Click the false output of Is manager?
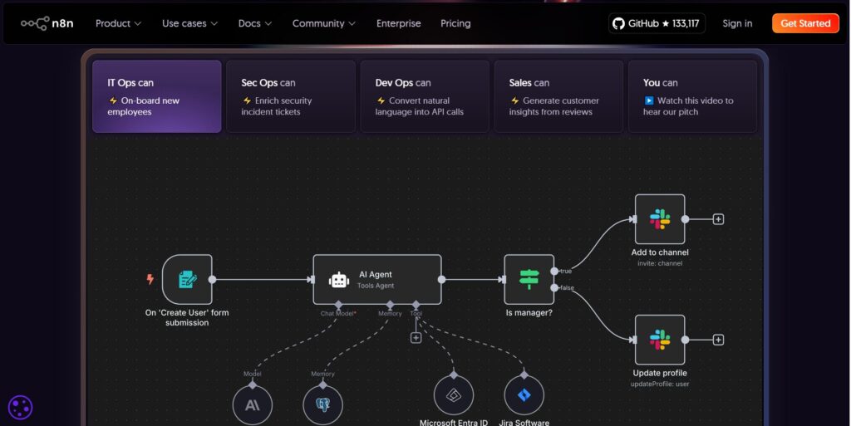Viewport: 851px width, 426px height. 554,288
